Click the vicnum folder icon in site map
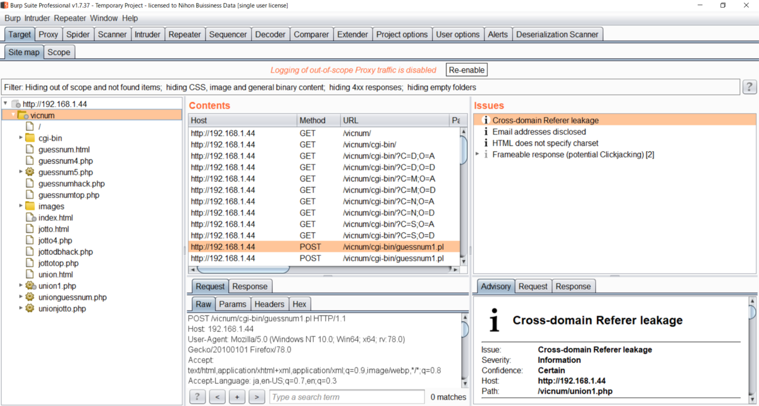759x406 pixels. pos(23,115)
